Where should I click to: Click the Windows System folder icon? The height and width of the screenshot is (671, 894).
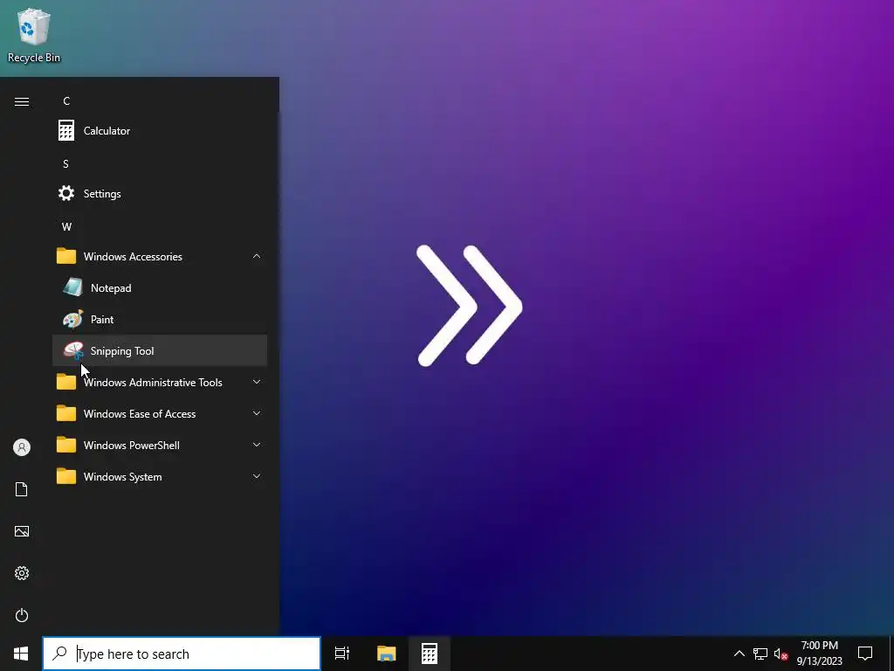66,476
